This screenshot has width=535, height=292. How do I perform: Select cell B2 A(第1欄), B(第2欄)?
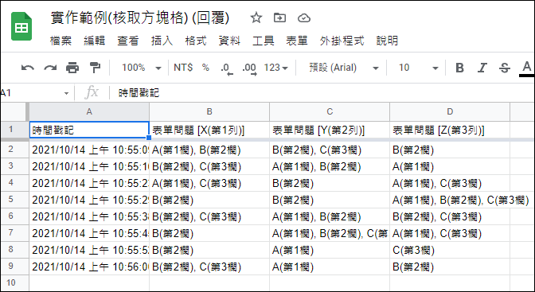209,150
